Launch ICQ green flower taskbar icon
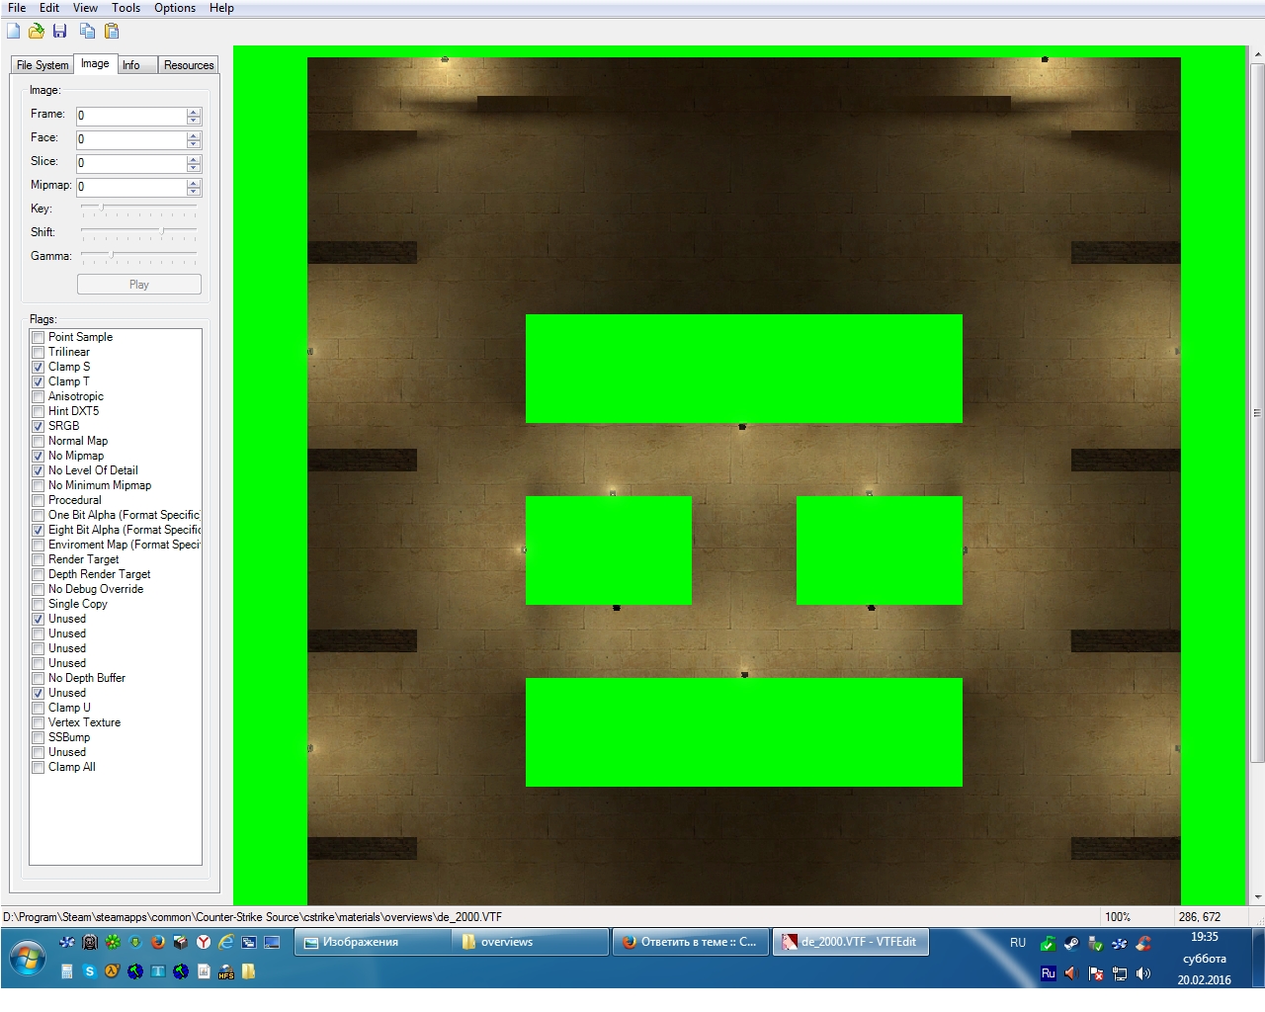Image resolution: width=1265 pixels, height=1012 pixels. click(113, 942)
